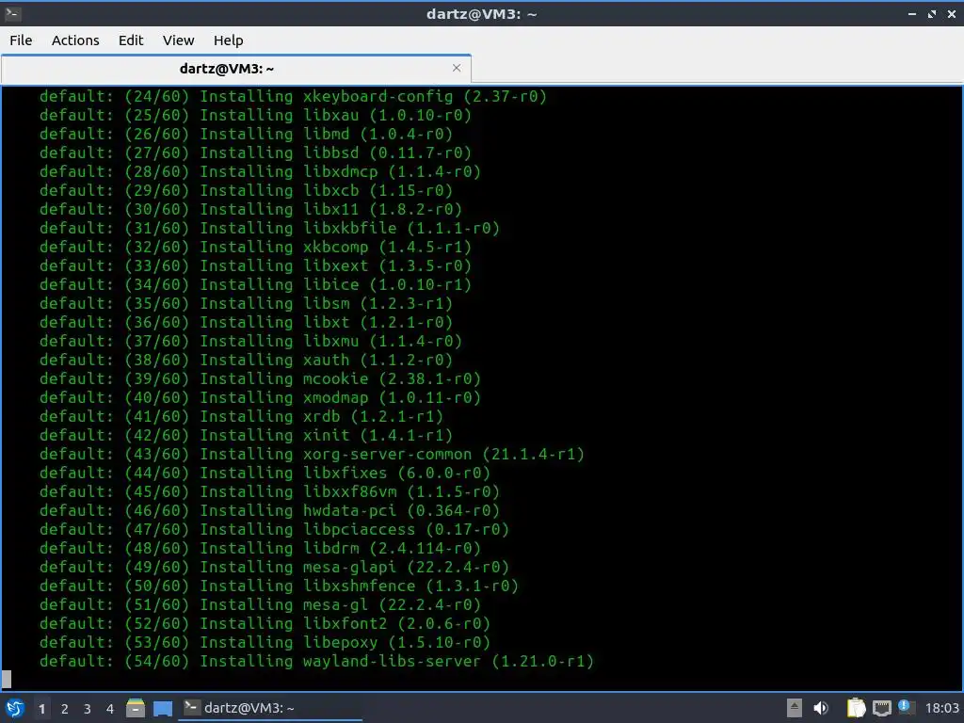The width and height of the screenshot is (964, 723).
Task: Click the line installing xmodmap (1.0.11-r0)
Action: click(260, 398)
